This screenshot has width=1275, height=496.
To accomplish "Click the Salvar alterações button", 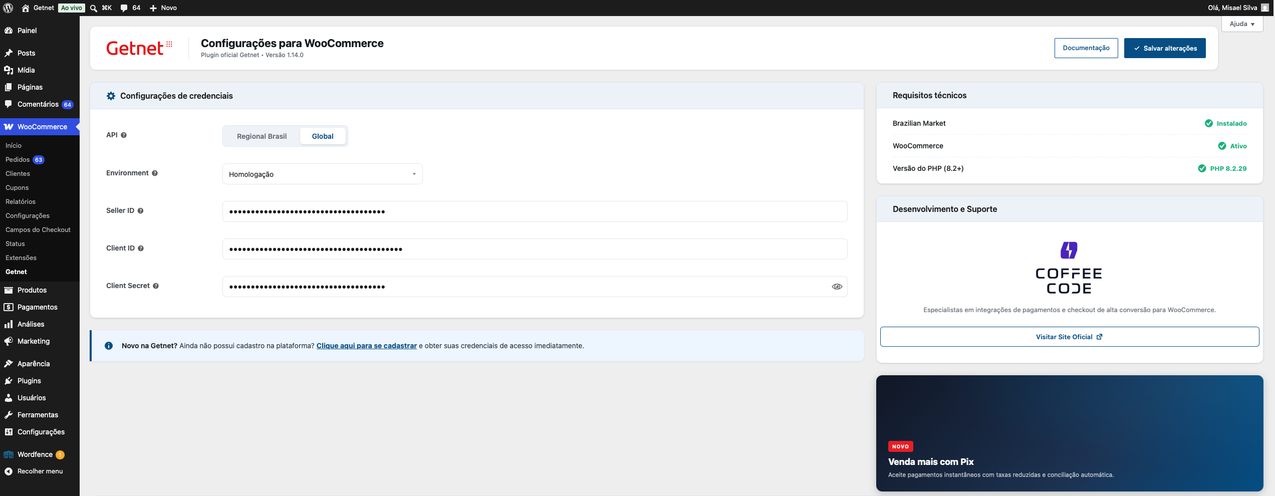I will click(1165, 48).
